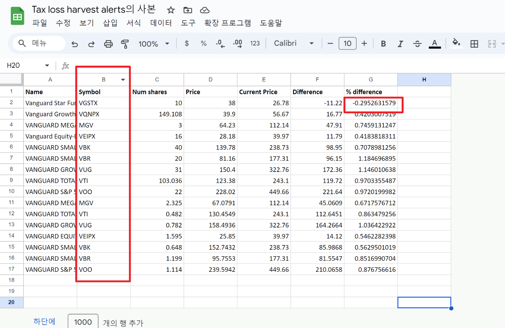Click the cell containing VGSTX
The width and height of the screenshot is (505, 328).
[x=104, y=103]
